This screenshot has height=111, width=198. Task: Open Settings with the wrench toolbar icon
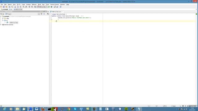[x=55, y=7]
